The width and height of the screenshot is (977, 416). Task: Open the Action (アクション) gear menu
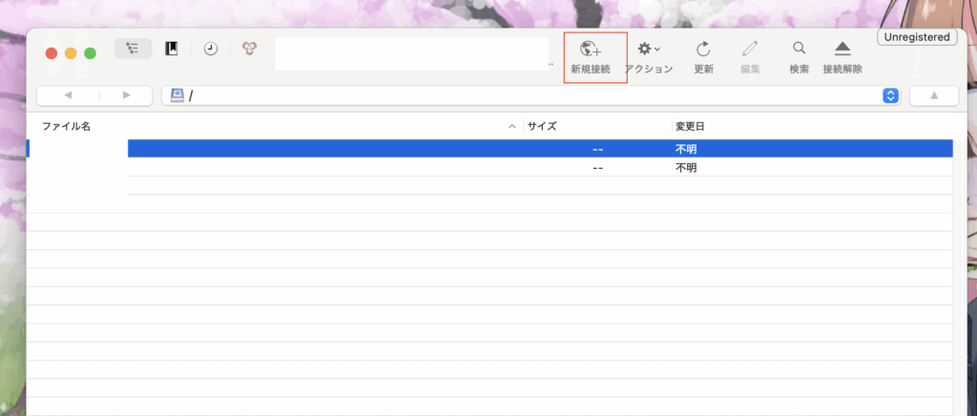(x=649, y=49)
